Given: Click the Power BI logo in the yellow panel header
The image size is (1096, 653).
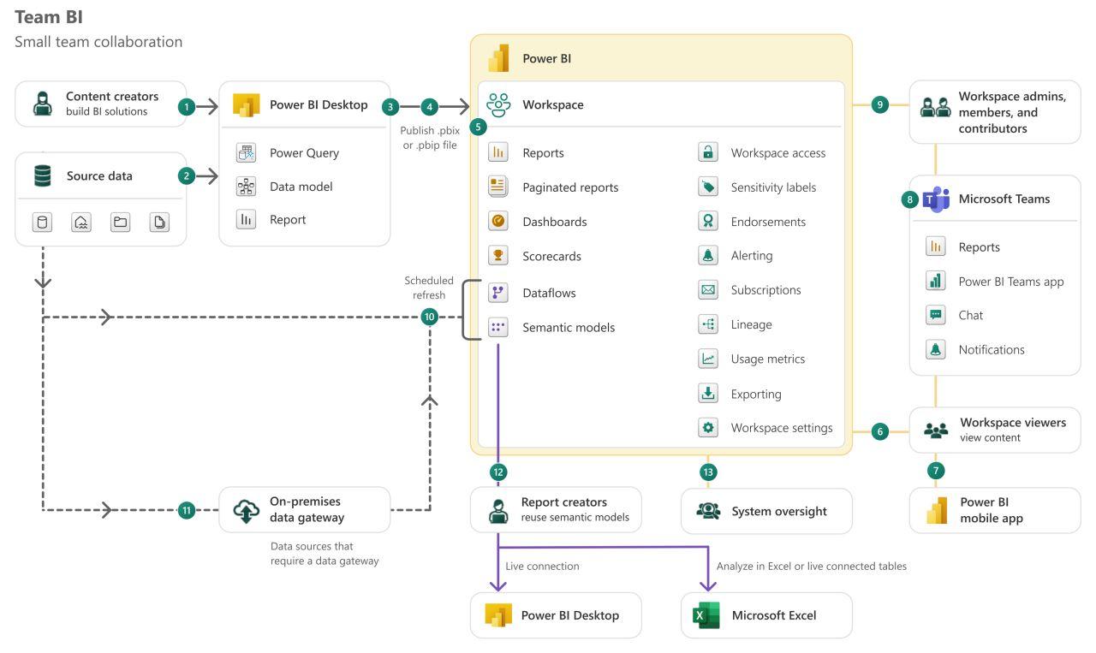Looking at the screenshot, I should coord(498,59).
